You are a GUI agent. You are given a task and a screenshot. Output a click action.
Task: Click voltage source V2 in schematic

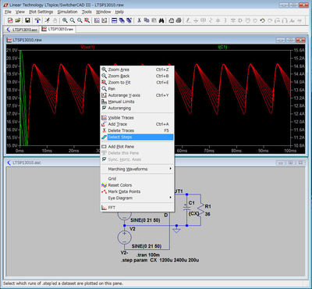124,237
